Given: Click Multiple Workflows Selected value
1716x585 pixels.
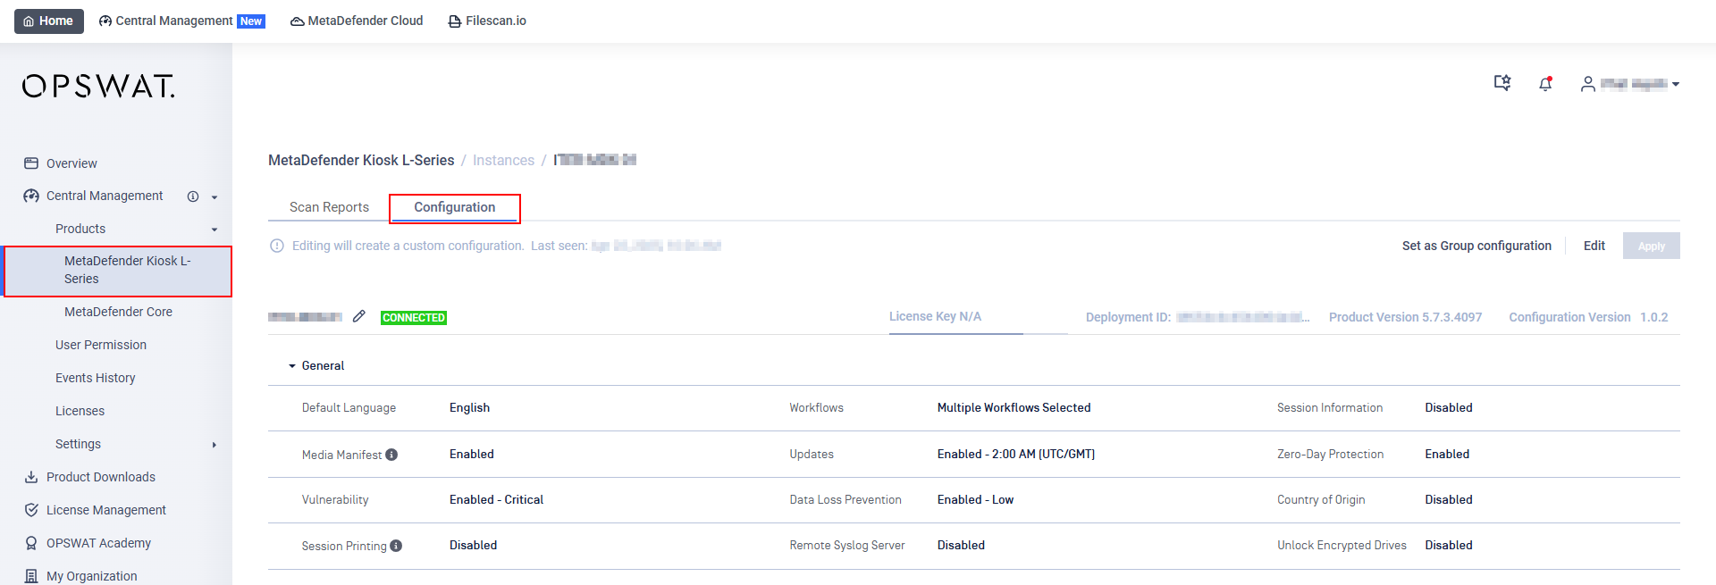Looking at the screenshot, I should pos(1014,407).
